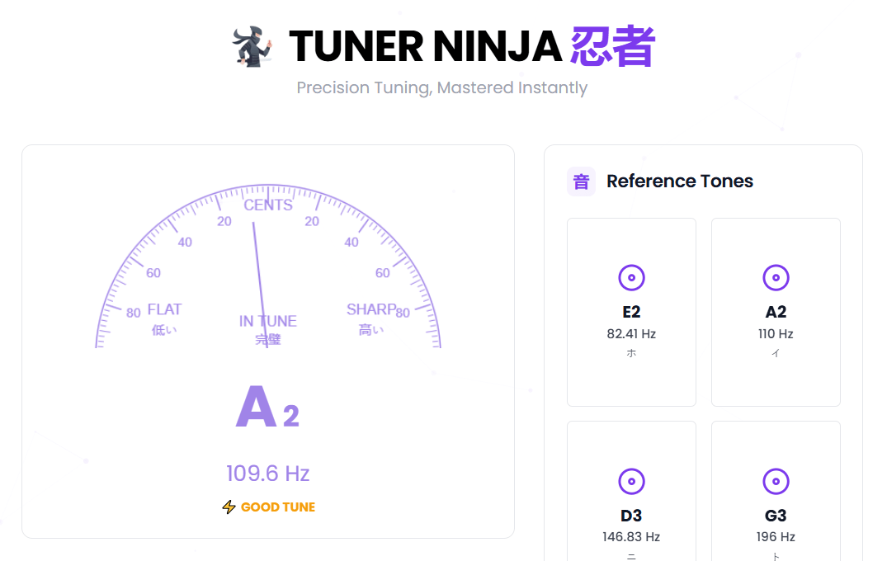This screenshot has height=561, width=887.
Task: Play the E2 82.41 Hz reference tone
Action: tap(631, 312)
